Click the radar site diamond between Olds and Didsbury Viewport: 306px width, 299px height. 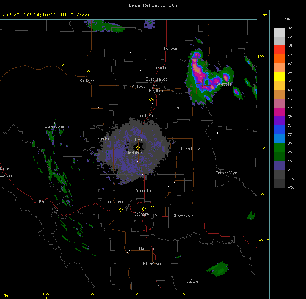coord(138,148)
